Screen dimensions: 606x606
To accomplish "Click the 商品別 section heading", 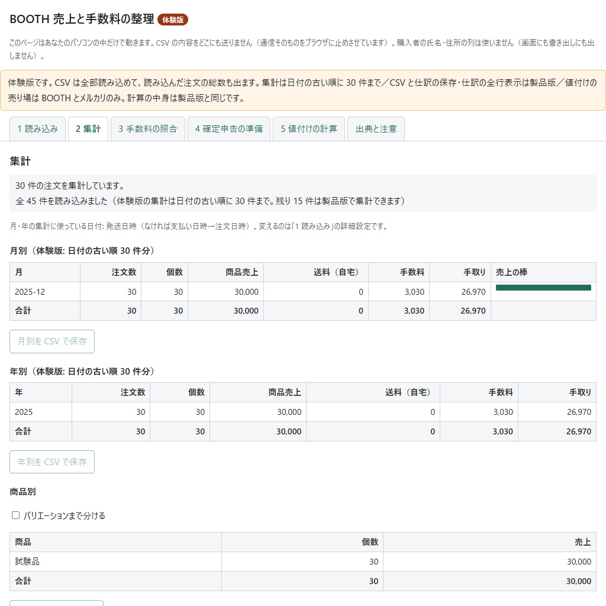I will (23, 492).
